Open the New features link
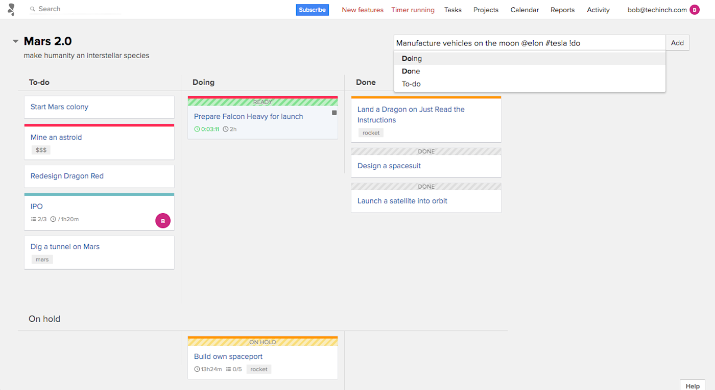This screenshot has height=390, width=715. pyautogui.click(x=363, y=10)
